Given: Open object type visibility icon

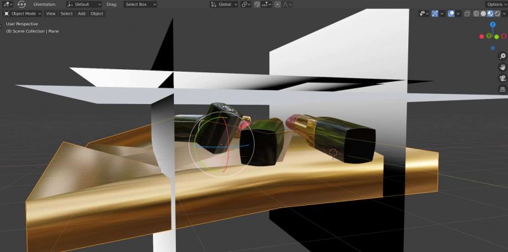Looking at the screenshot, I should (x=424, y=13).
